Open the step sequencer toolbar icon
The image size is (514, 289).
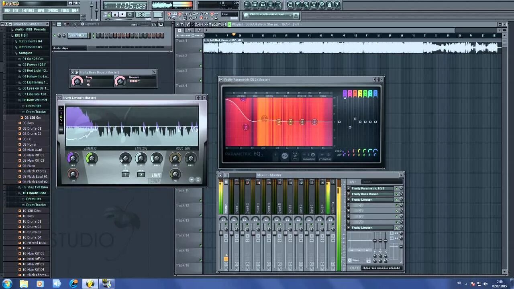point(255,5)
